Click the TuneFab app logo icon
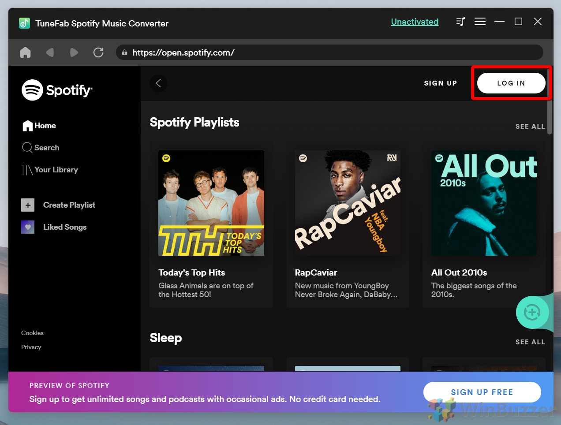 coord(25,23)
